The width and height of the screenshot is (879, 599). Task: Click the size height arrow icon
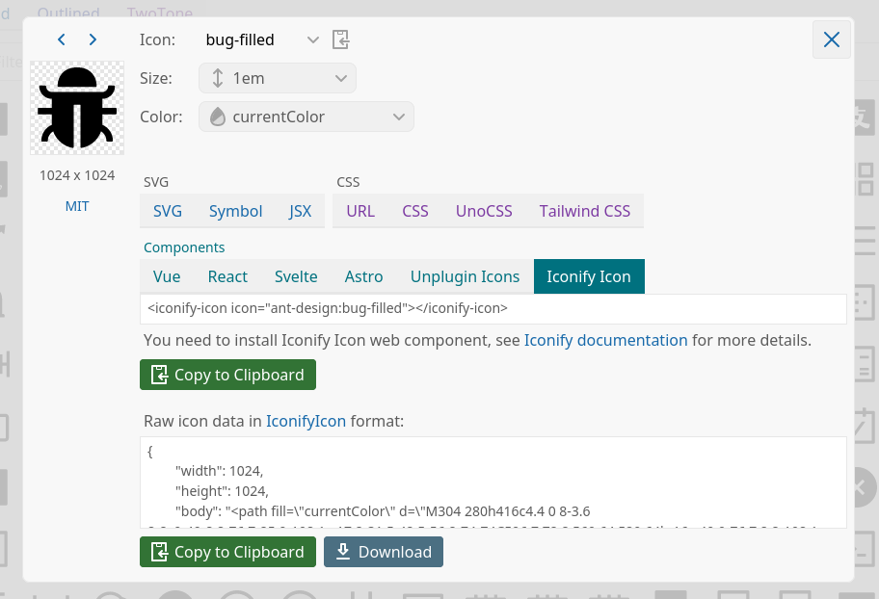[218, 78]
